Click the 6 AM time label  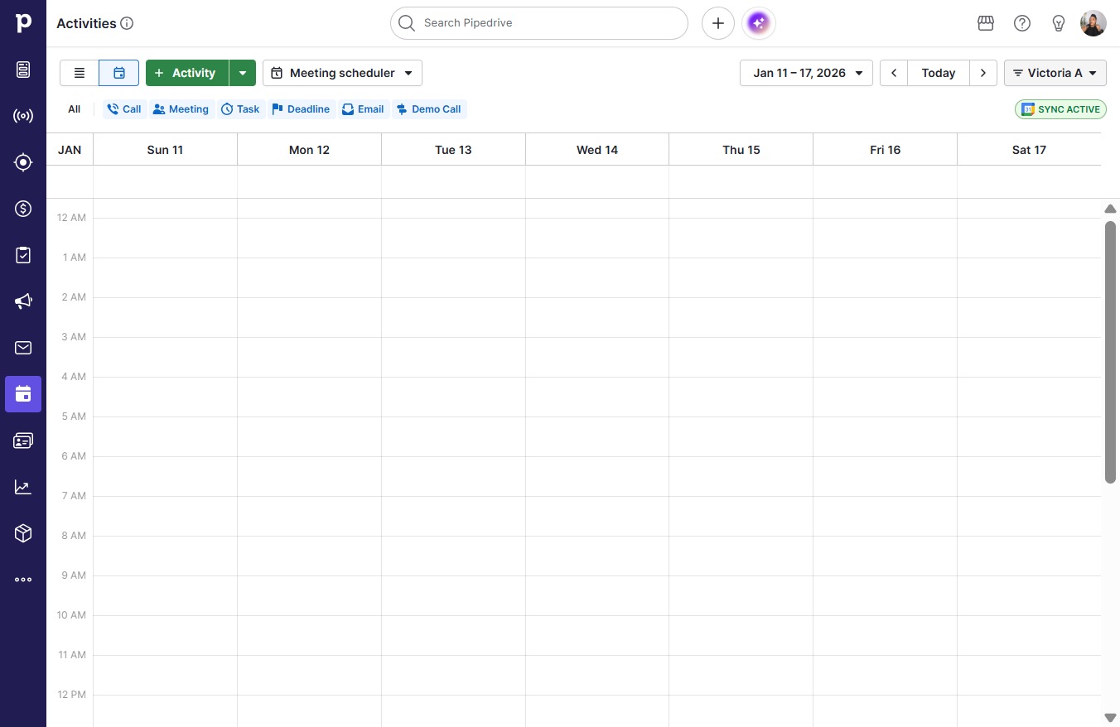click(74, 456)
